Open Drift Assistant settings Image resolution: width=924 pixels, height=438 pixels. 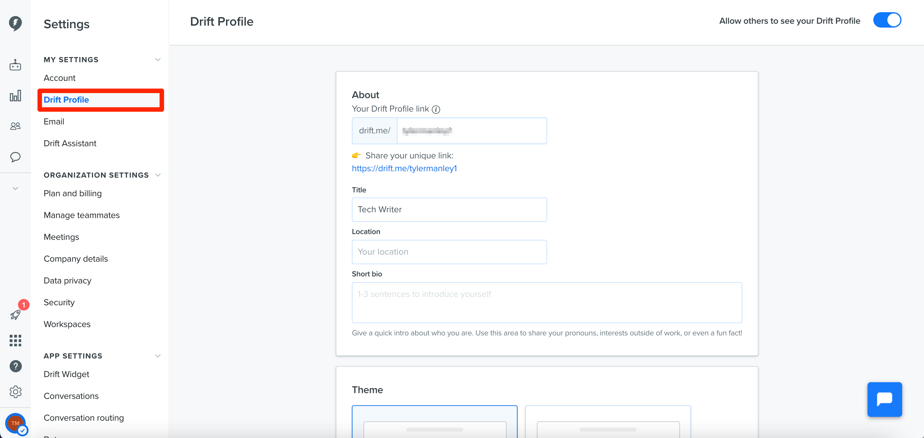pos(70,143)
